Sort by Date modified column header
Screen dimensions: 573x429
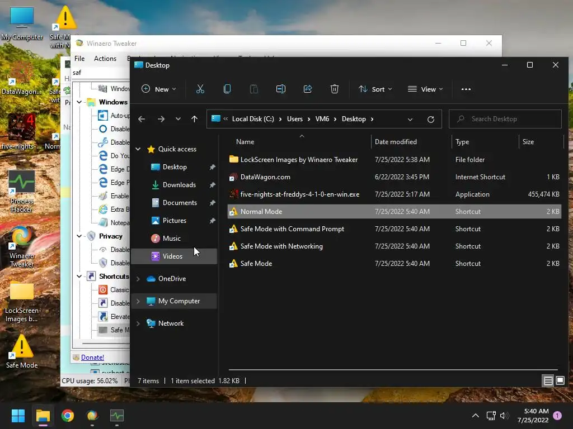click(x=396, y=142)
